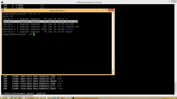Click cmd window vertical scrollbar up arrow
Viewport: 177px width, 99px height.
176,5
